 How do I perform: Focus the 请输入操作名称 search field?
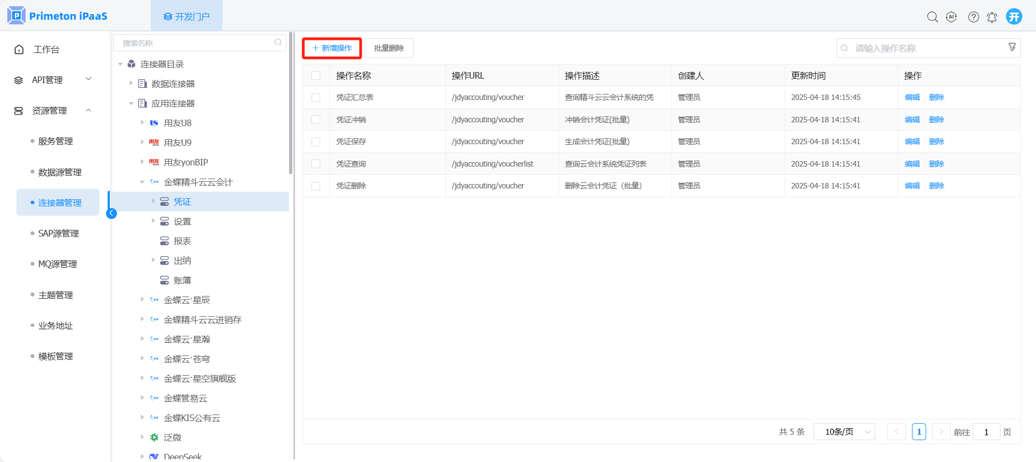(923, 48)
